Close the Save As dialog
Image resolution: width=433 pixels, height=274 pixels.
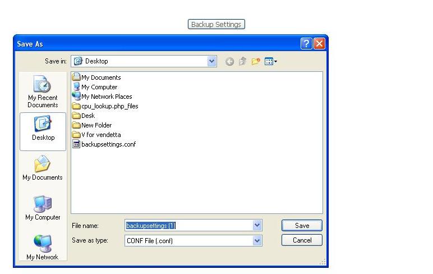tap(319, 44)
